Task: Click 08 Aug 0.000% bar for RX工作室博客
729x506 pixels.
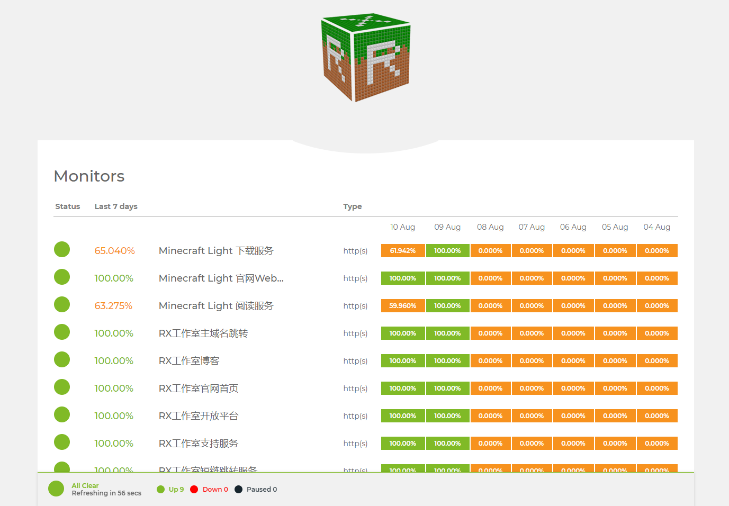Action: (x=490, y=361)
